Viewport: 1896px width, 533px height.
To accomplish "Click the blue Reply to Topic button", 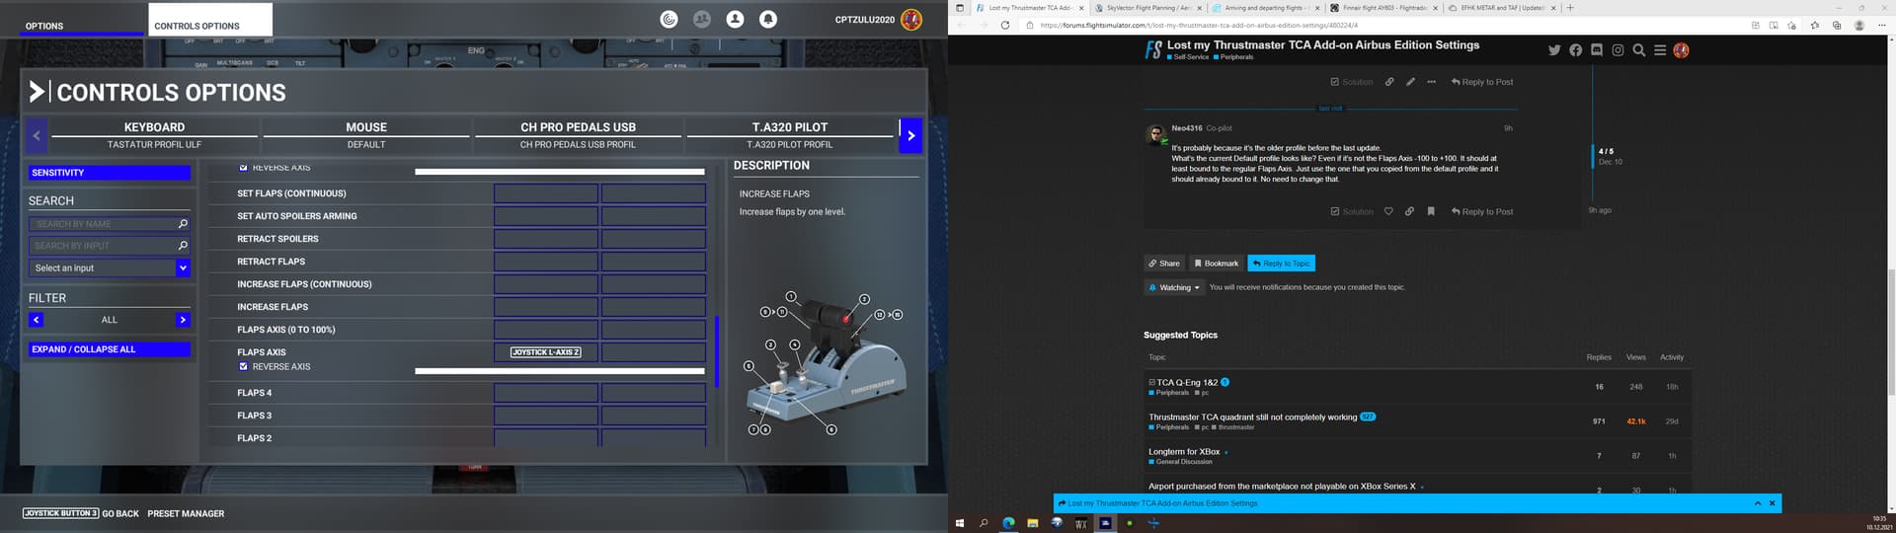I will [1281, 264].
